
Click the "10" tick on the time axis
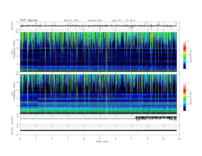(179, 139)
